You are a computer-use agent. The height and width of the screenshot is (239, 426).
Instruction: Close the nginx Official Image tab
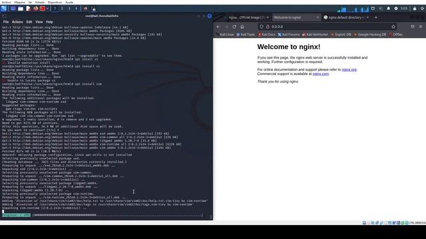(268, 17)
